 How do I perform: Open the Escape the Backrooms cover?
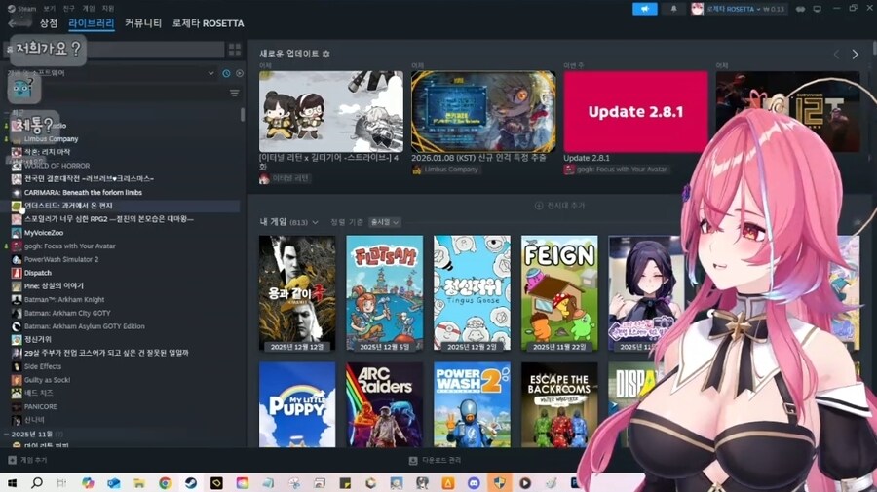(x=559, y=404)
